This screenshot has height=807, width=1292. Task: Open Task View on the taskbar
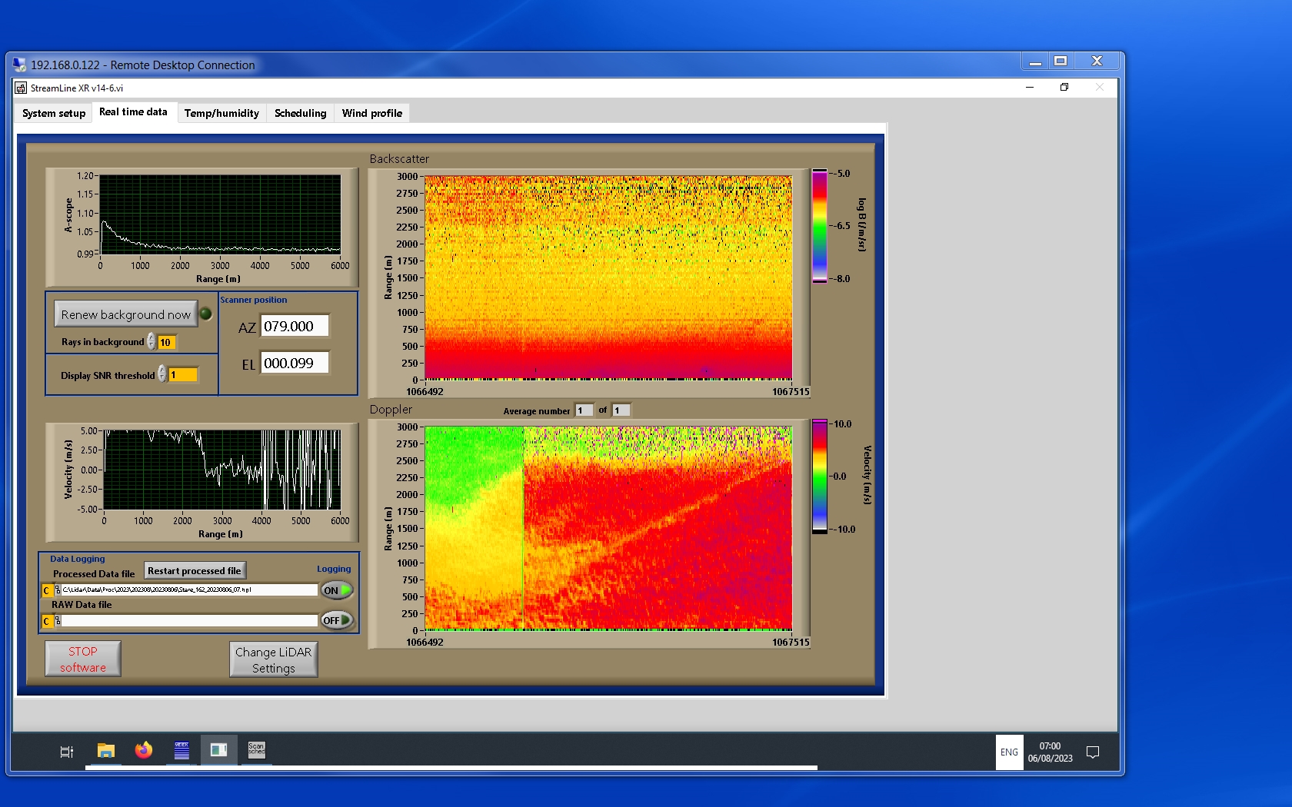pos(67,752)
